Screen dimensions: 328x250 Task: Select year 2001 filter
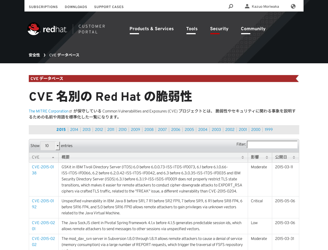coord(243,129)
